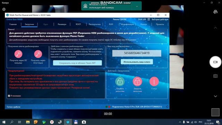This screenshot has width=222, height=125.
Task: Switch to the Главная tab
Action: click(x=13, y=24)
